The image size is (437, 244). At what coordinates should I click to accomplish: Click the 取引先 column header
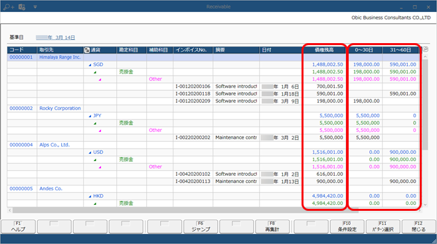click(60, 50)
